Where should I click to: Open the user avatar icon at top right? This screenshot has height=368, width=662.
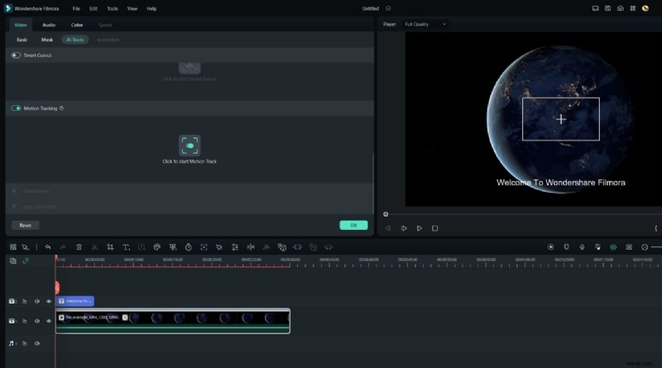point(645,8)
